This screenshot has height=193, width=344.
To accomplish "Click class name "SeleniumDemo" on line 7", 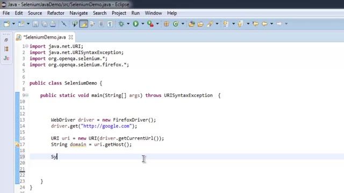I will click(81, 83).
